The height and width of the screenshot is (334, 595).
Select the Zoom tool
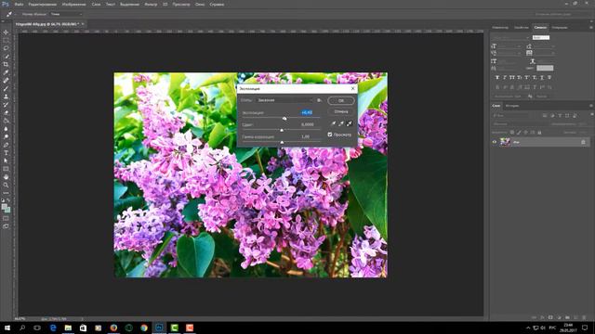(6, 185)
